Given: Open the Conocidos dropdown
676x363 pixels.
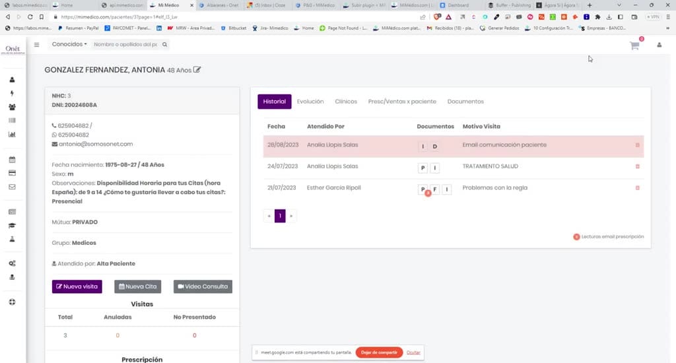Looking at the screenshot, I should pos(69,44).
